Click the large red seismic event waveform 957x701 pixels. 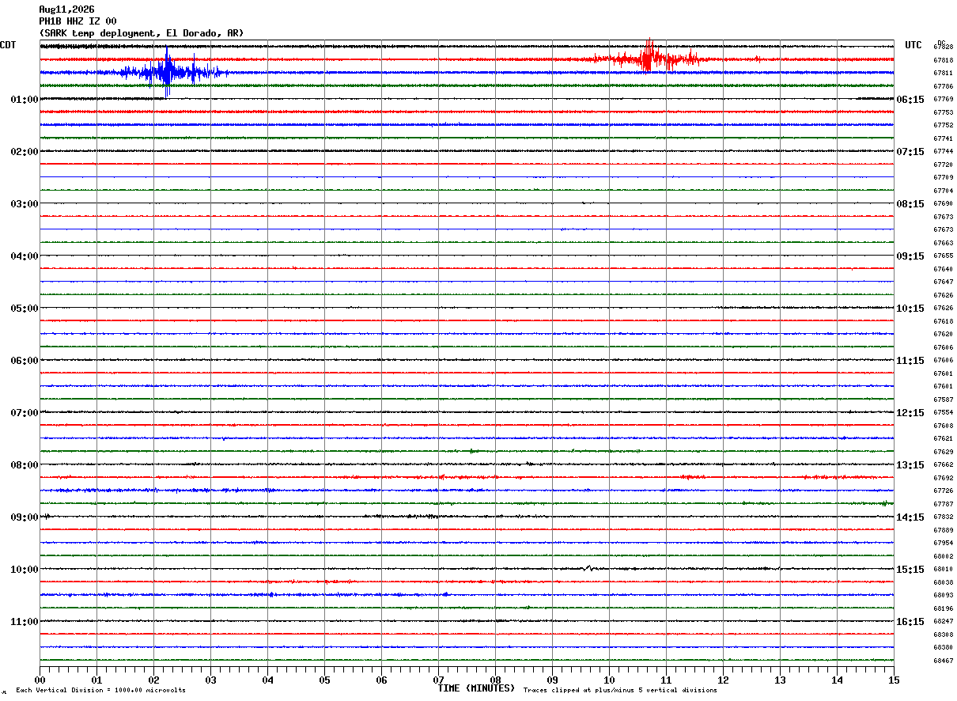pos(650,57)
